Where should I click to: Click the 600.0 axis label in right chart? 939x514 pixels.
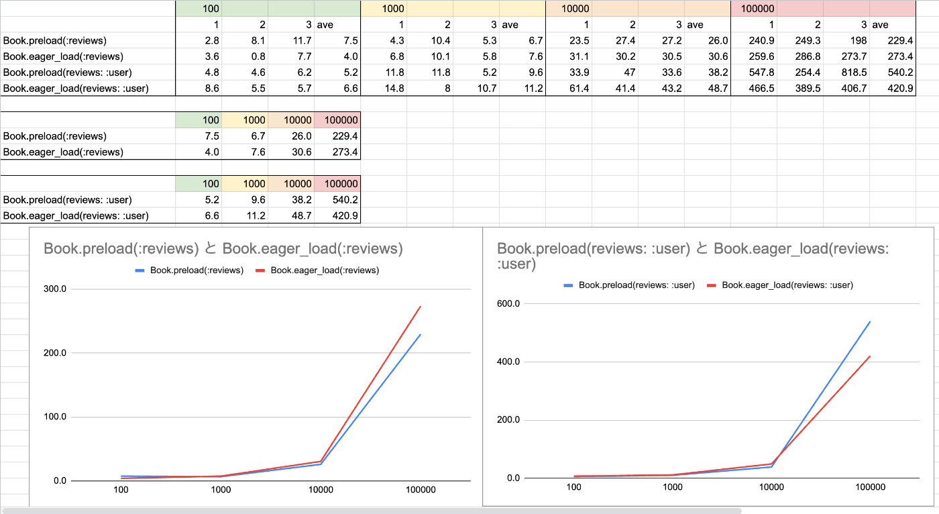[x=508, y=303]
